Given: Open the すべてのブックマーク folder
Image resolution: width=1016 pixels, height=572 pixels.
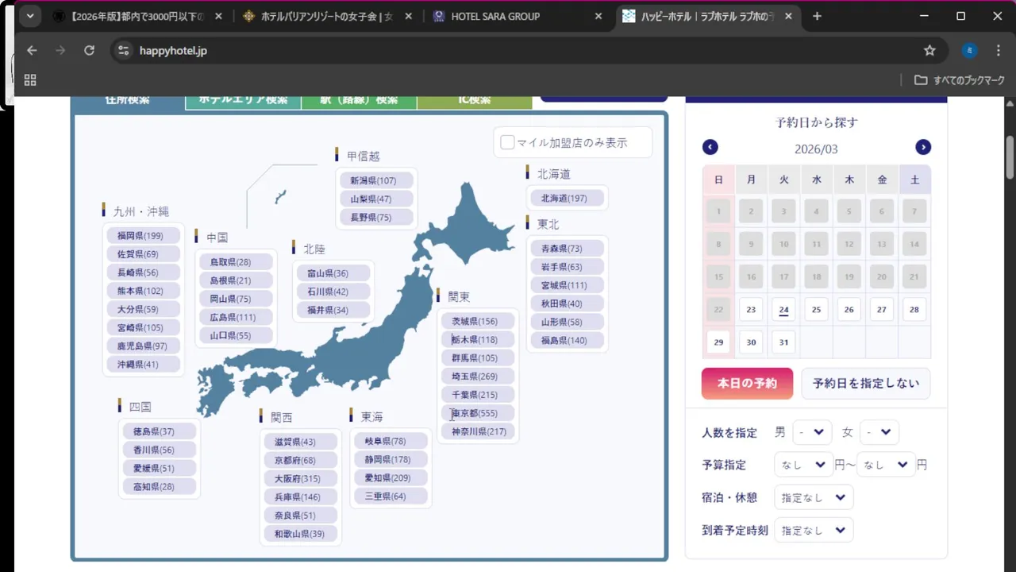Looking at the screenshot, I should click(960, 79).
